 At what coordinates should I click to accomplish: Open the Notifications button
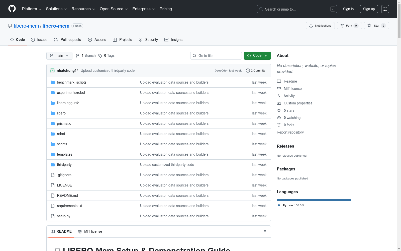coord(320,26)
